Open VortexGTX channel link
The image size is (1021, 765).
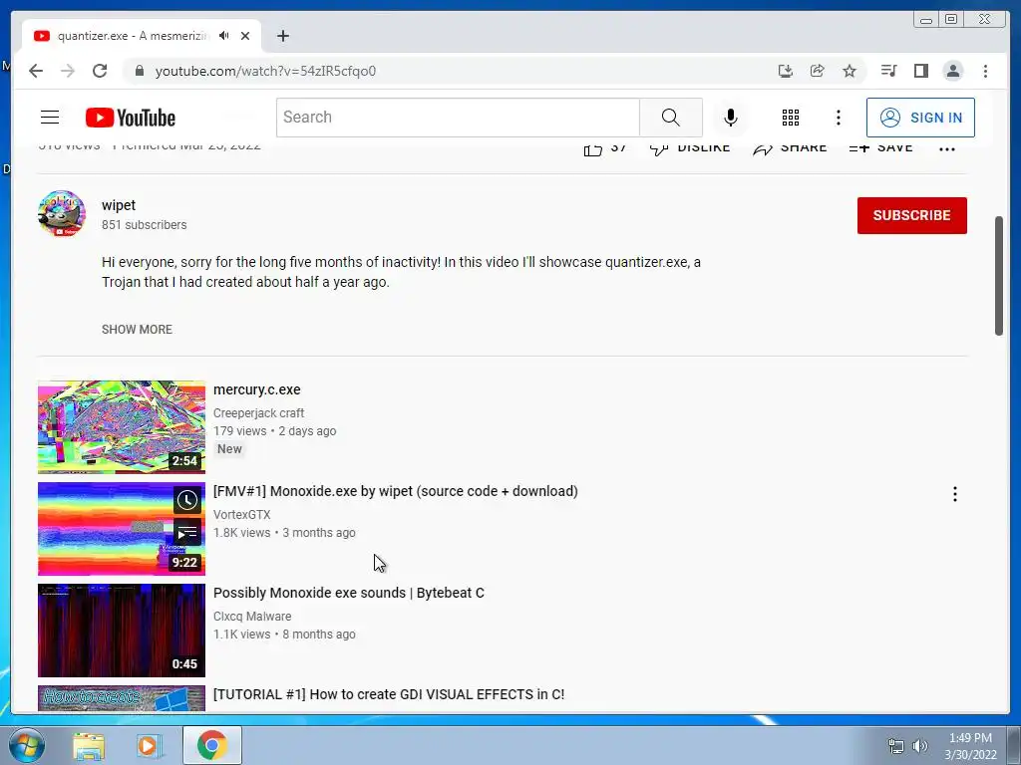(x=241, y=515)
